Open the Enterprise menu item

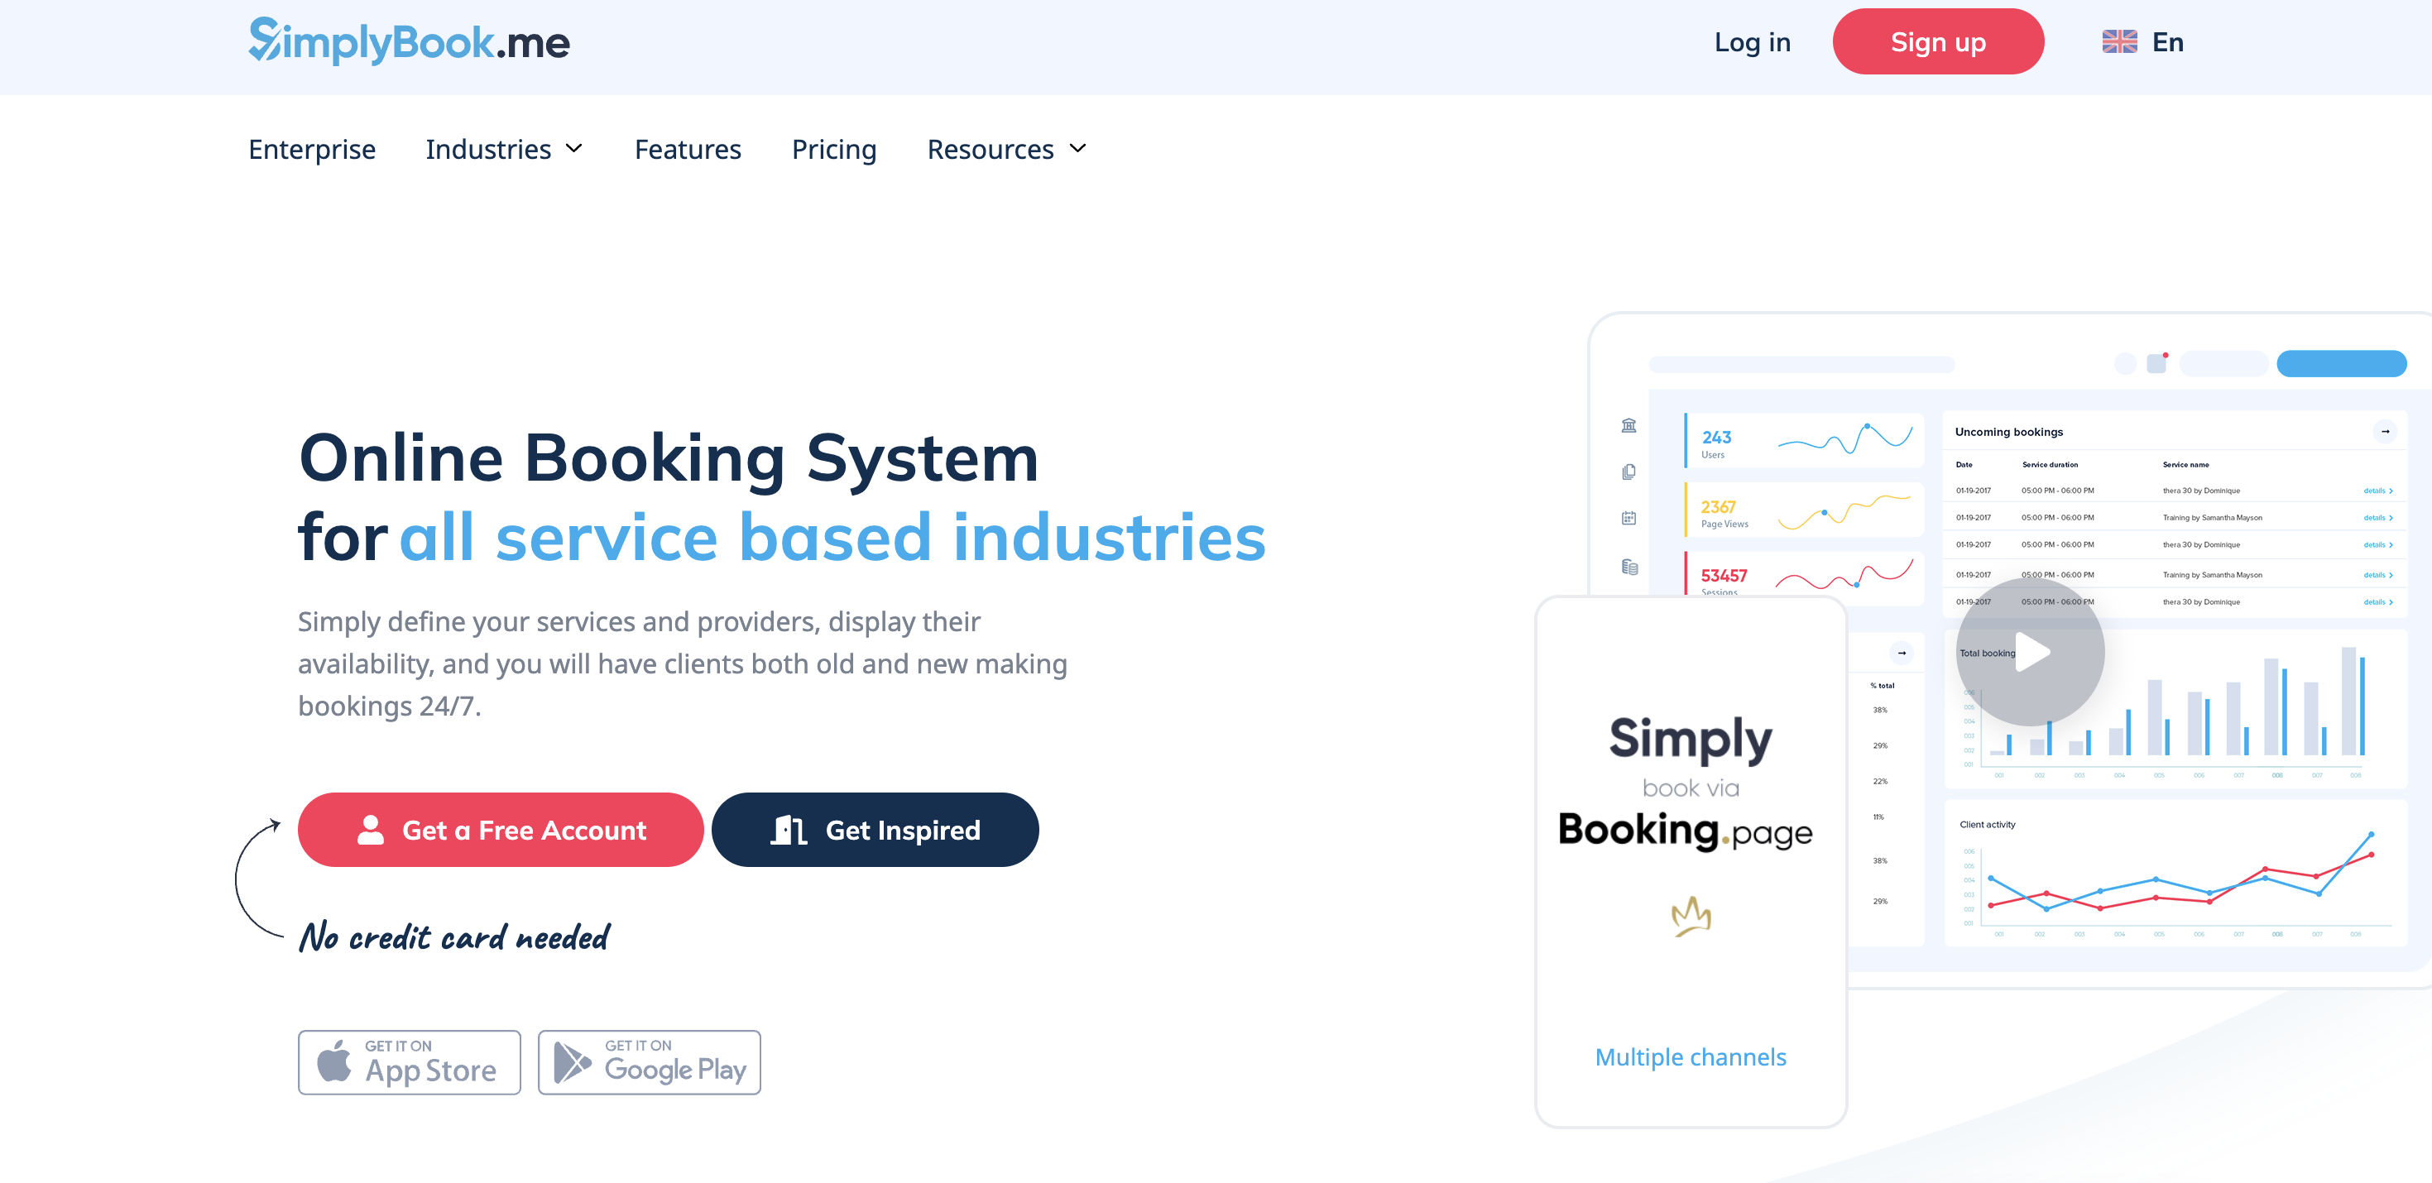click(x=312, y=149)
